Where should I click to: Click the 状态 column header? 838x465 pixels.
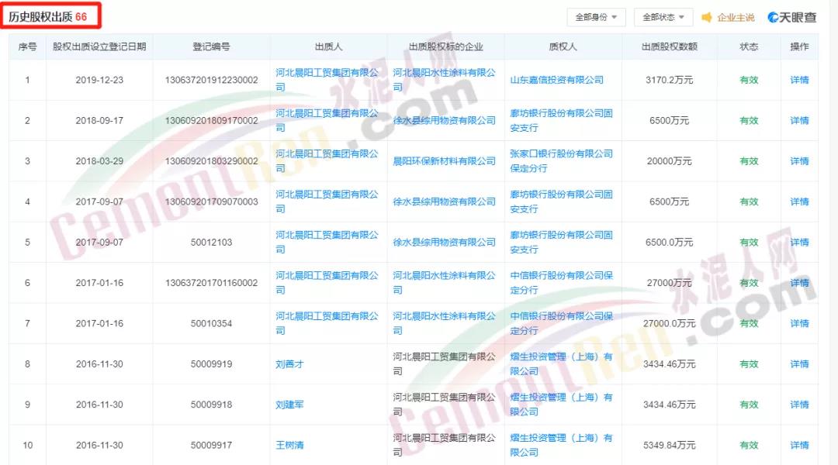pos(749,46)
